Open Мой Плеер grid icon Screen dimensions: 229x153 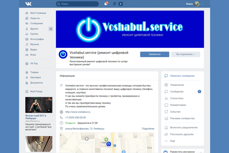coord(27,91)
